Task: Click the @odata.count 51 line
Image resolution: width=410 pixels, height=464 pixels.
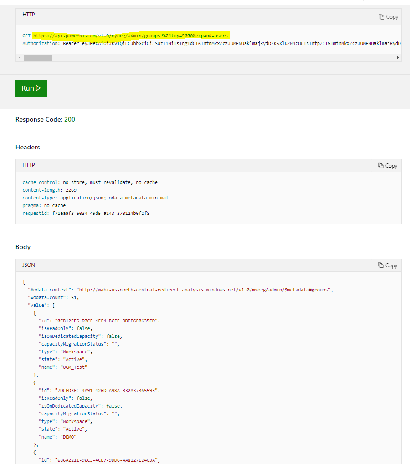Action: click(x=53, y=297)
